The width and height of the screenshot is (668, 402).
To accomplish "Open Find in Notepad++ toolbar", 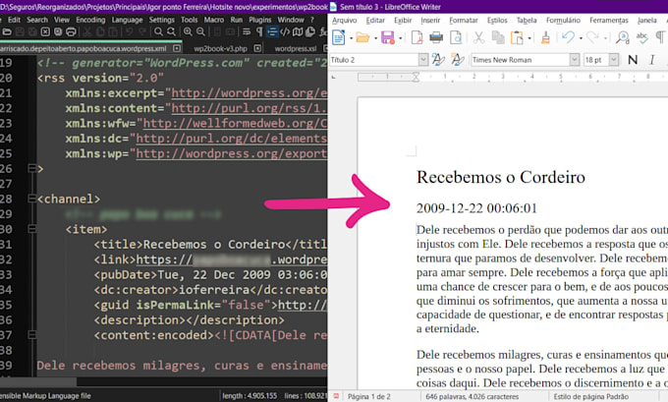I will [158, 31].
